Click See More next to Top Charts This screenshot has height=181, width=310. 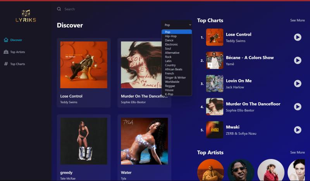[x=297, y=20]
